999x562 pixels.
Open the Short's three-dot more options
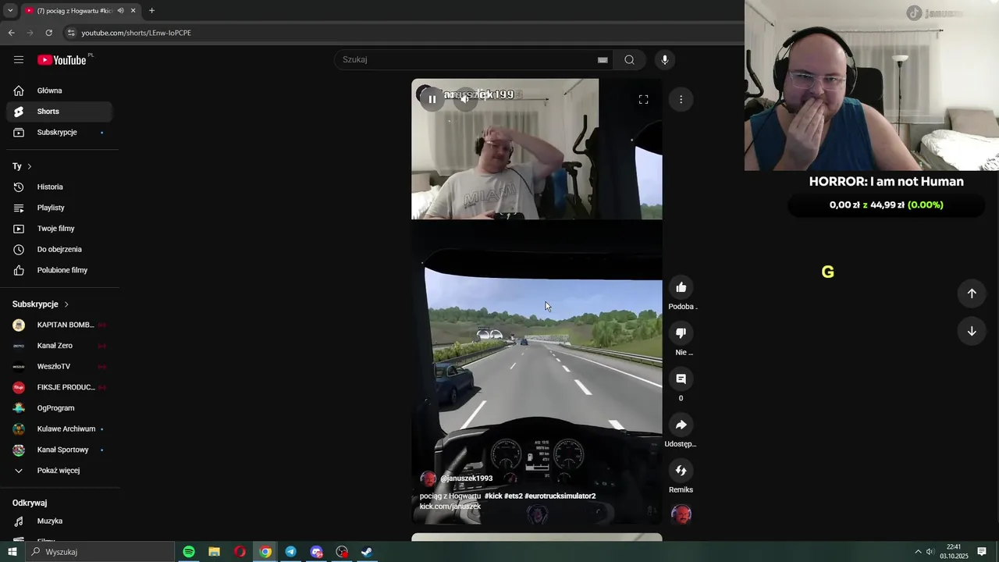[681, 99]
